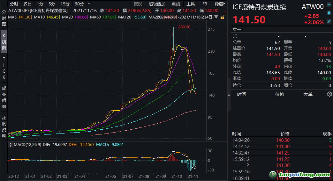Select the 画线 drawing tool button
Viewport: 333px width, 181px height.
[x=176, y=4]
